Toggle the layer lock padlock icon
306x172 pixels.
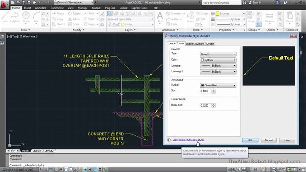(118, 24)
